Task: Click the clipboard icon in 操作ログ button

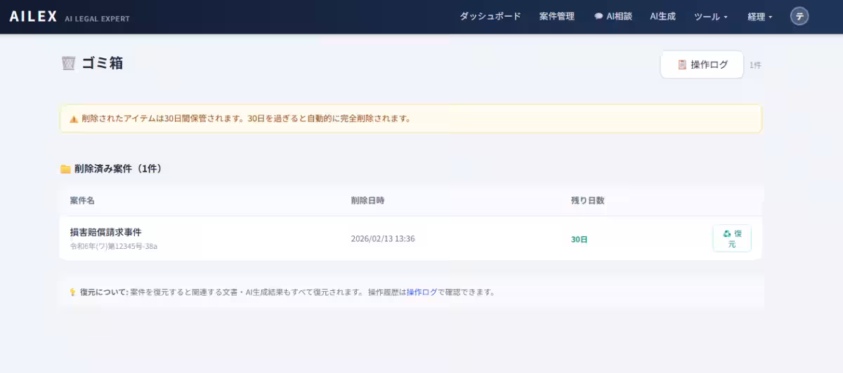Action: tap(681, 65)
